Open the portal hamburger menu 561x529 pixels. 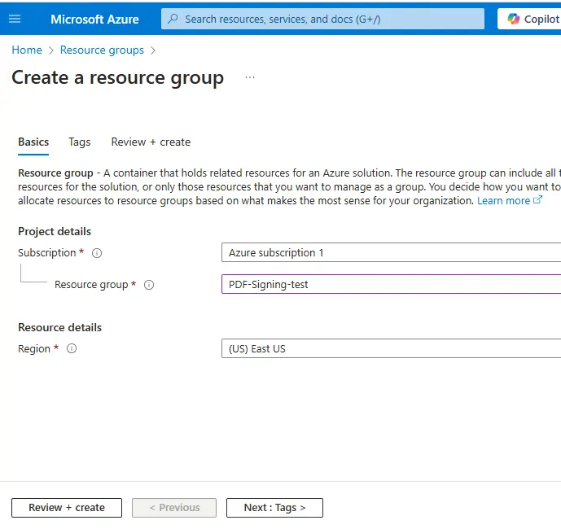click(x=15, y=19)
